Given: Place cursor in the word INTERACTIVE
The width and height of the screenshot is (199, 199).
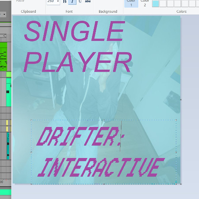Looking at the screenshot, I should [101, 167].
